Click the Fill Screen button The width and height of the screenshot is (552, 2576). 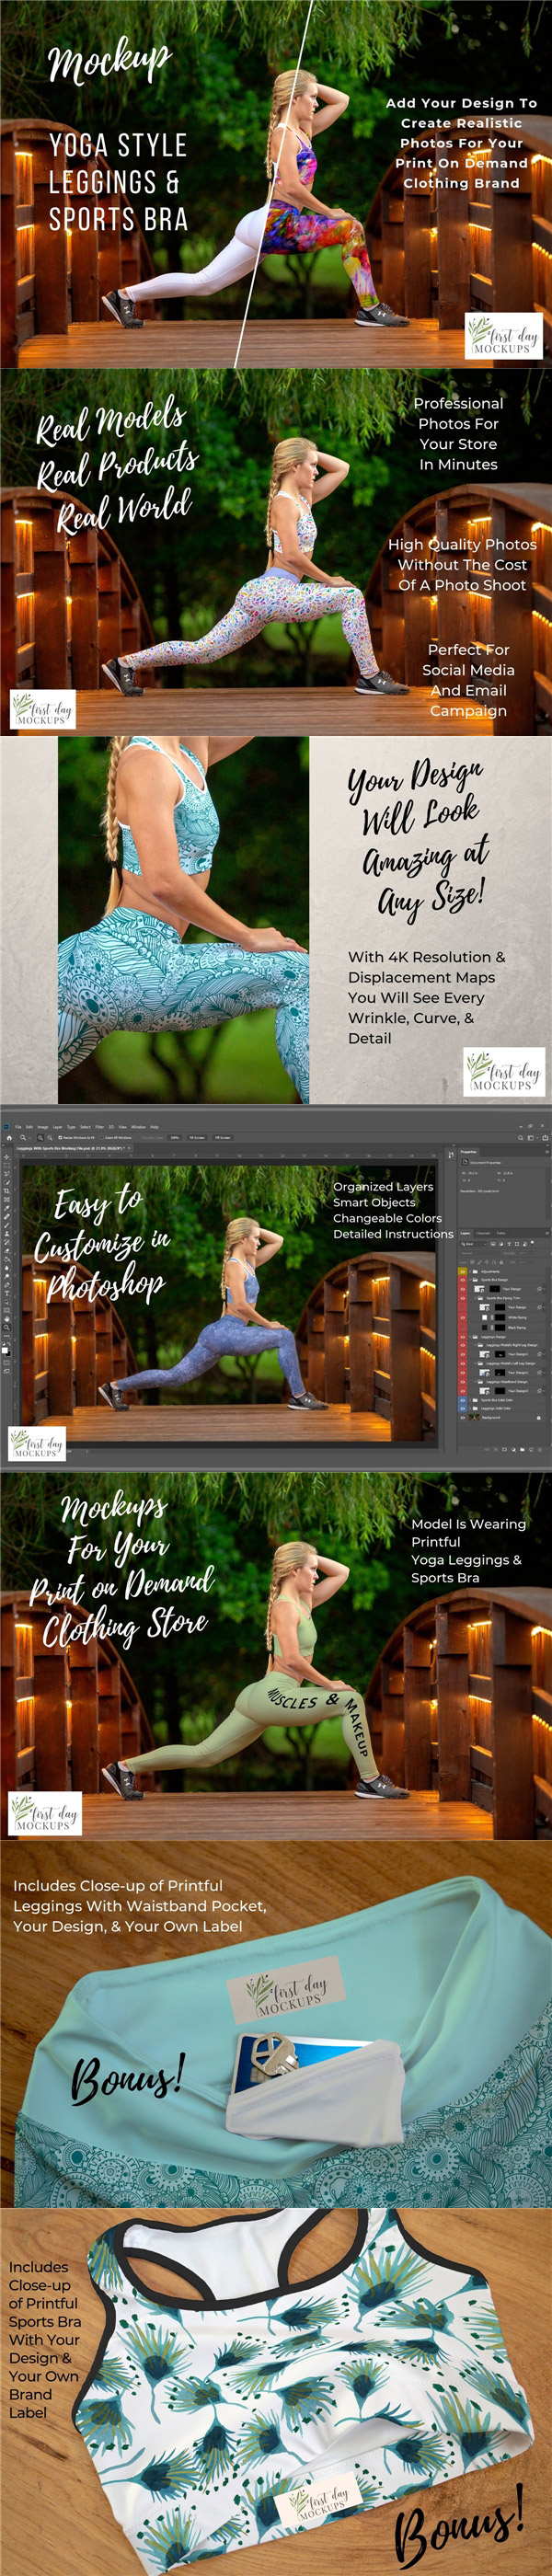pos(221,1137)
